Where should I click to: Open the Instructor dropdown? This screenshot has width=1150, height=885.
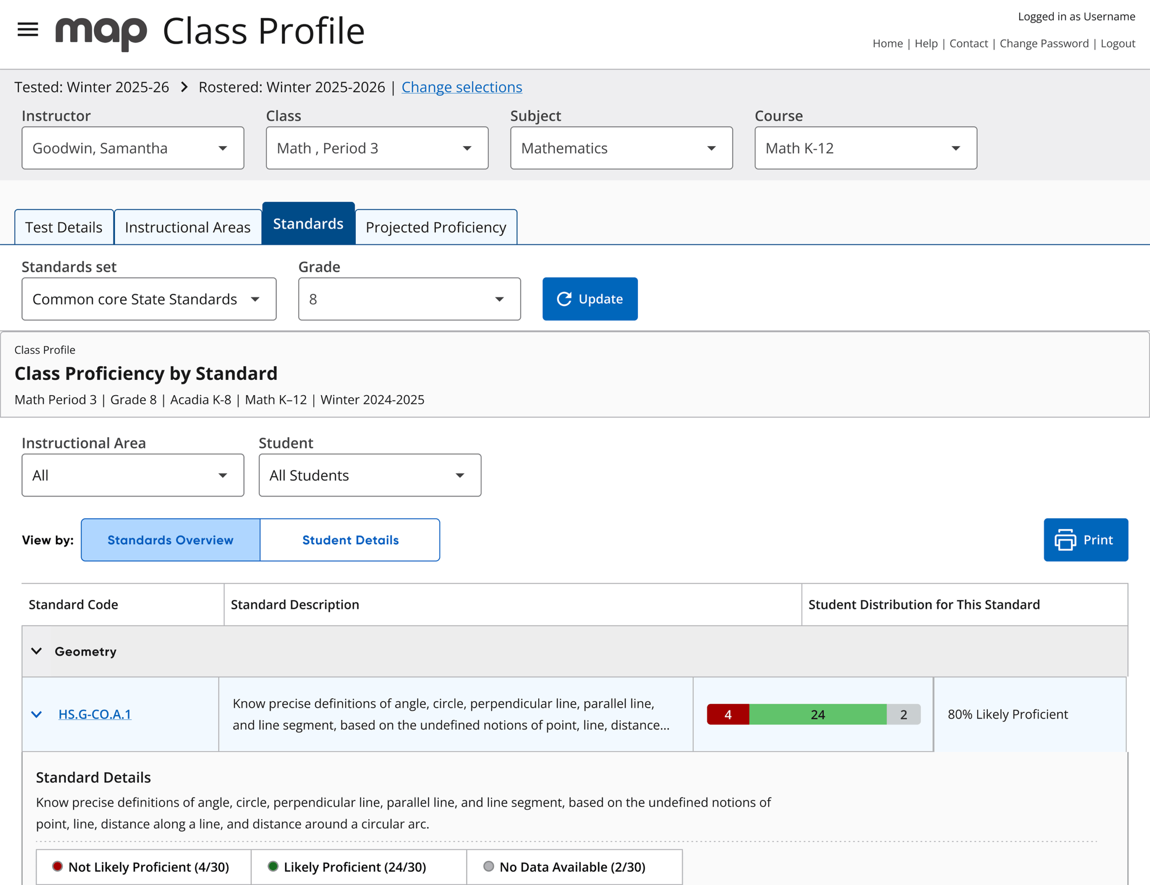(133, 148)
